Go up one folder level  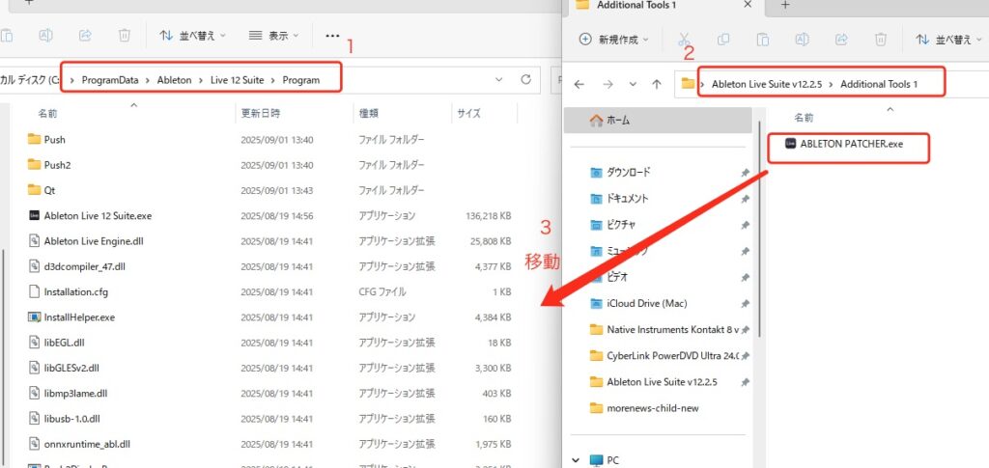656,84
